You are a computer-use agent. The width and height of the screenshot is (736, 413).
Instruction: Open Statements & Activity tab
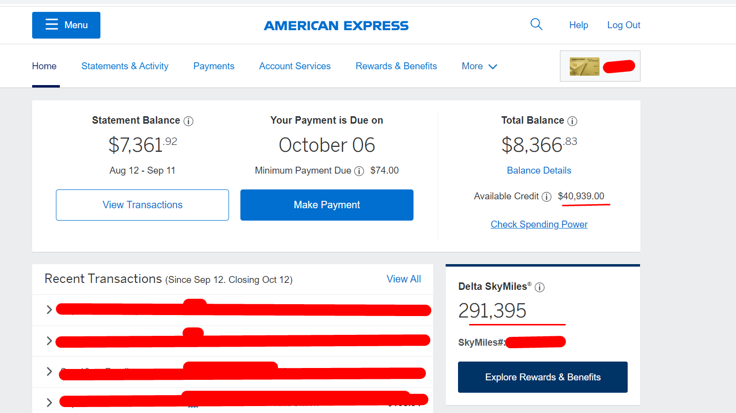coord(125,66)
